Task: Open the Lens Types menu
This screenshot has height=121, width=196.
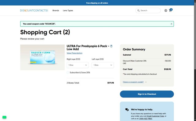Action: [x=68, y=10]
